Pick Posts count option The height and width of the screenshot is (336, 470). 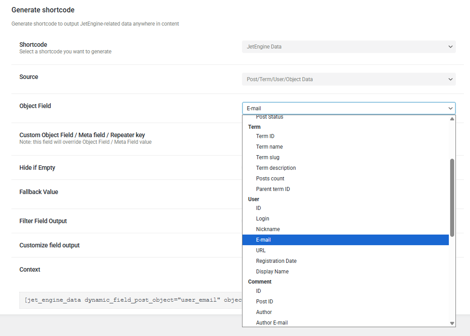point(346,178)
